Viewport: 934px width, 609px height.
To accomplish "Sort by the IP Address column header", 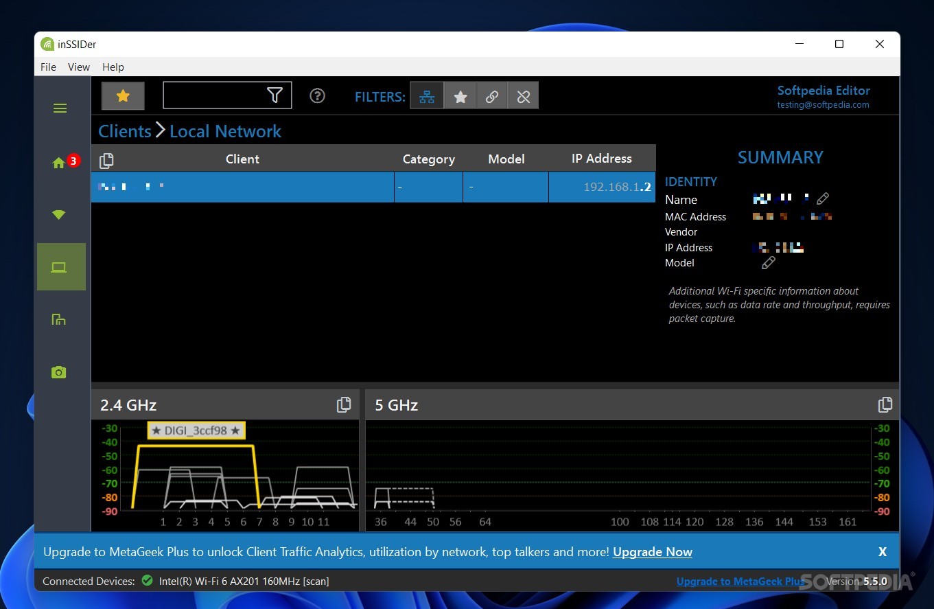I will tap(602, 159).
